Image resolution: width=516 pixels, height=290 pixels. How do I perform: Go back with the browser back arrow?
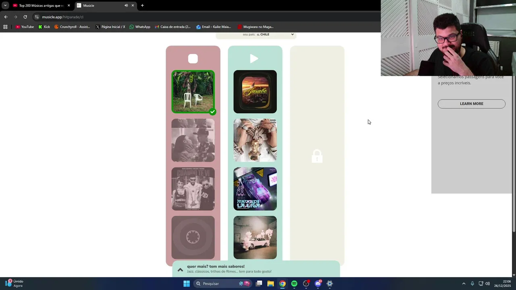6,17
